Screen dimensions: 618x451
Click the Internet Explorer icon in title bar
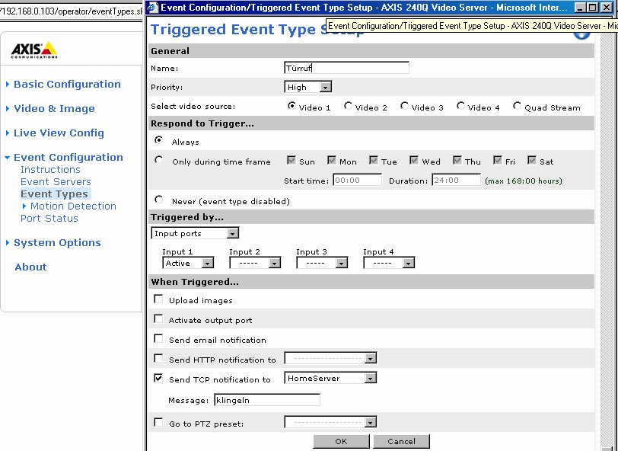coord(152,8)
